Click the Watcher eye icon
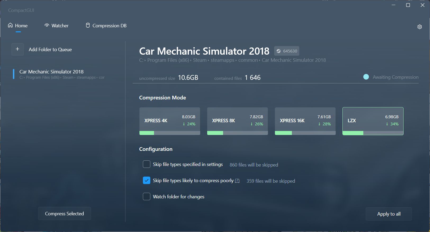 (47, 25)
